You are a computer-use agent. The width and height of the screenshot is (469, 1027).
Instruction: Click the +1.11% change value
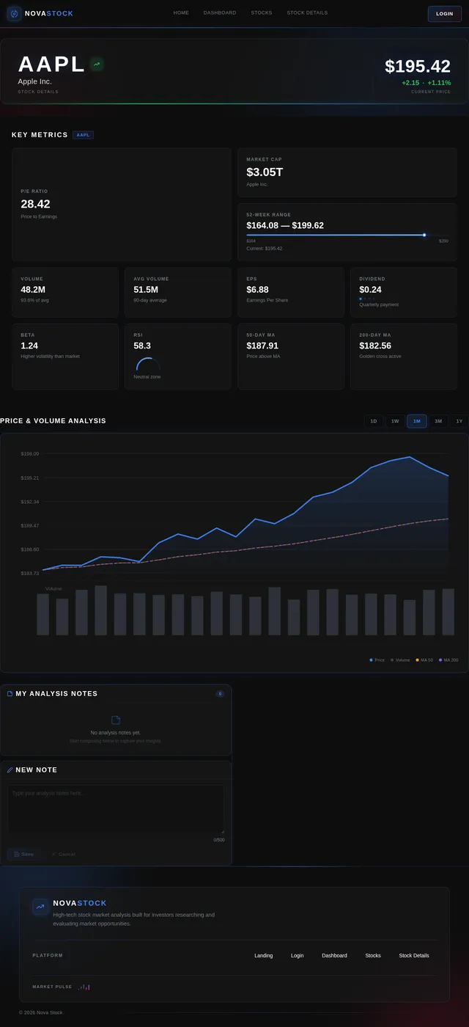tap(439, 83)
